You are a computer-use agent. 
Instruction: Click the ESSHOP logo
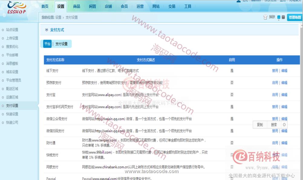pyautogui.click(x=16, y=8)
